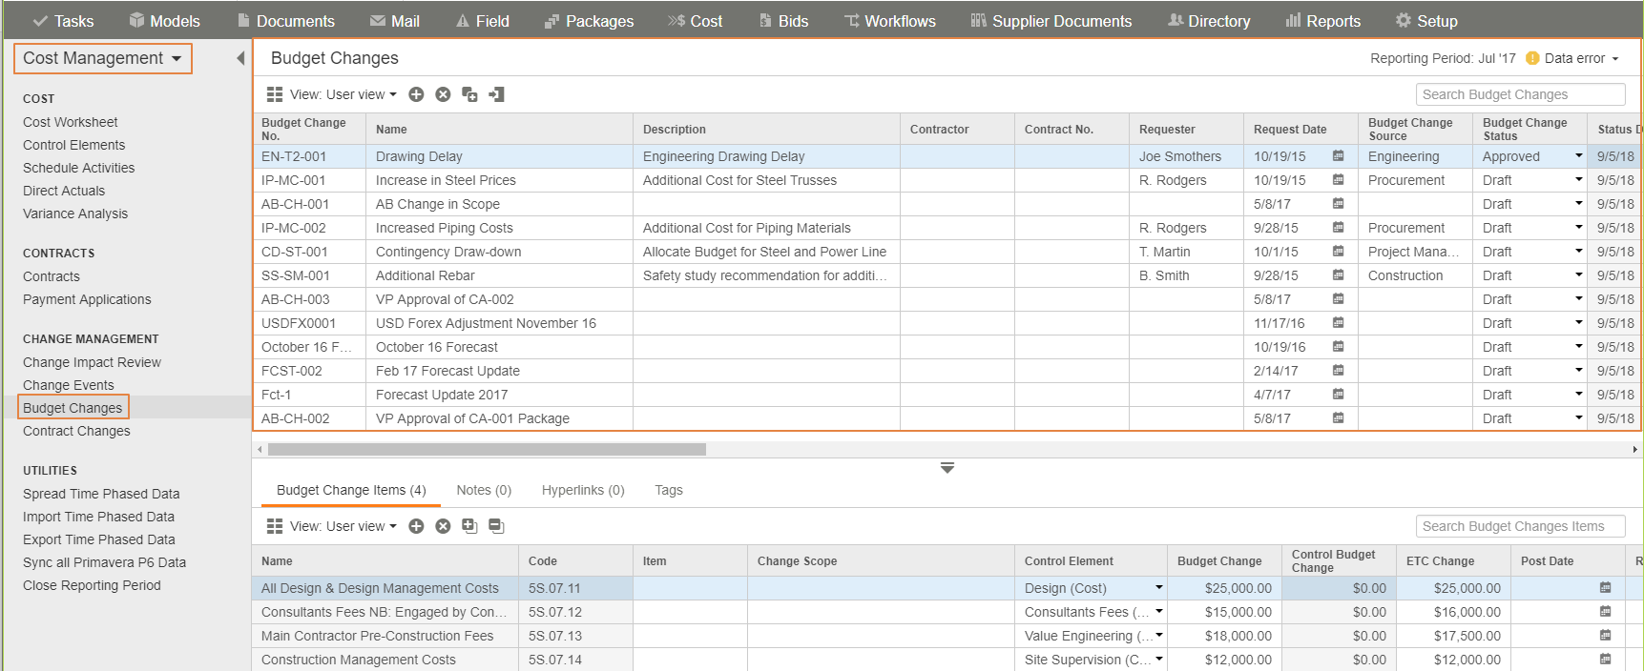
Task: Expand status dropdown for the Approved row
Action: [1578, 156]
